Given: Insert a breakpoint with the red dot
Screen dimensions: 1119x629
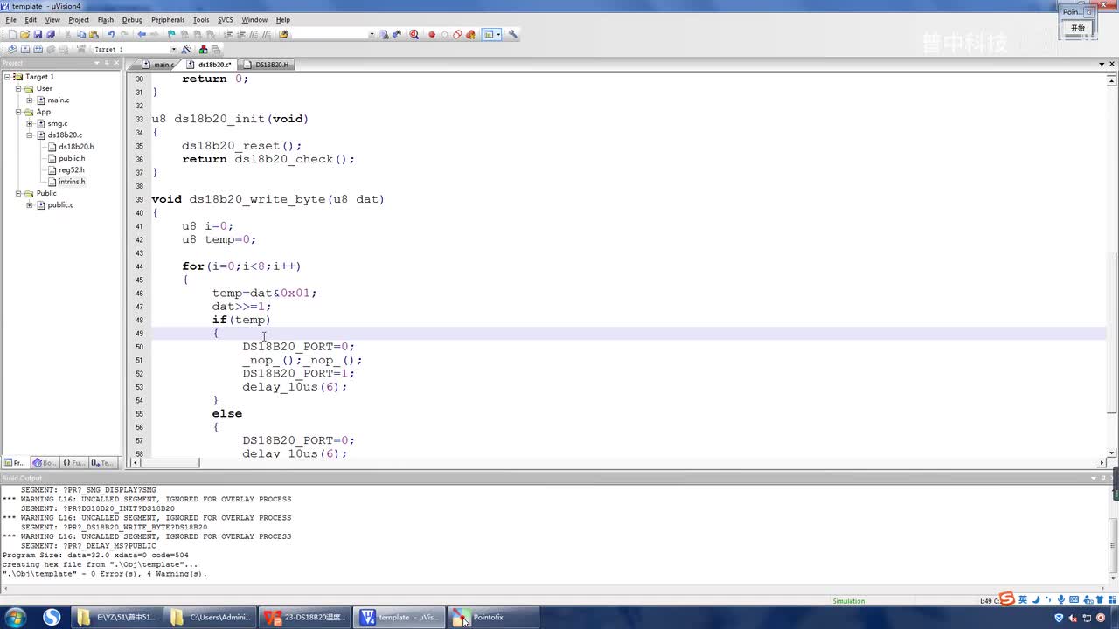Looking at the screenshot, I should tap(432, 35).
